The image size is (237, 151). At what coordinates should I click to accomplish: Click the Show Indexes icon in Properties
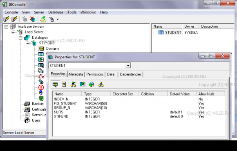(83, 84)
